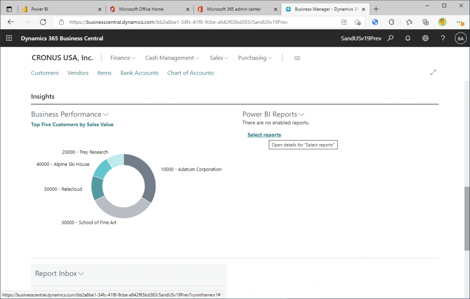The width and height of the screenshot is (470, 299).
Task: Close the Business Manager tab
Action: pyautogui.click(x=364, y=9)
